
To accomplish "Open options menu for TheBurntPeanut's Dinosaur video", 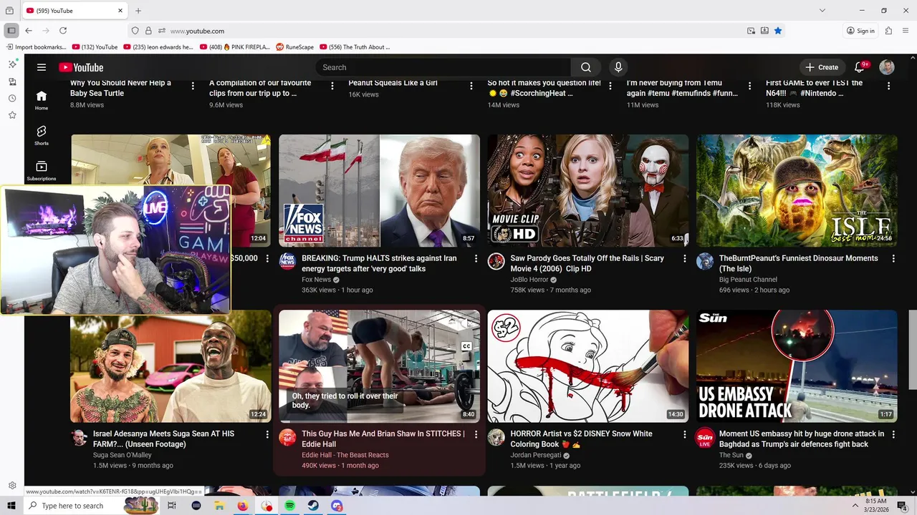I will [x=893, y=258].
